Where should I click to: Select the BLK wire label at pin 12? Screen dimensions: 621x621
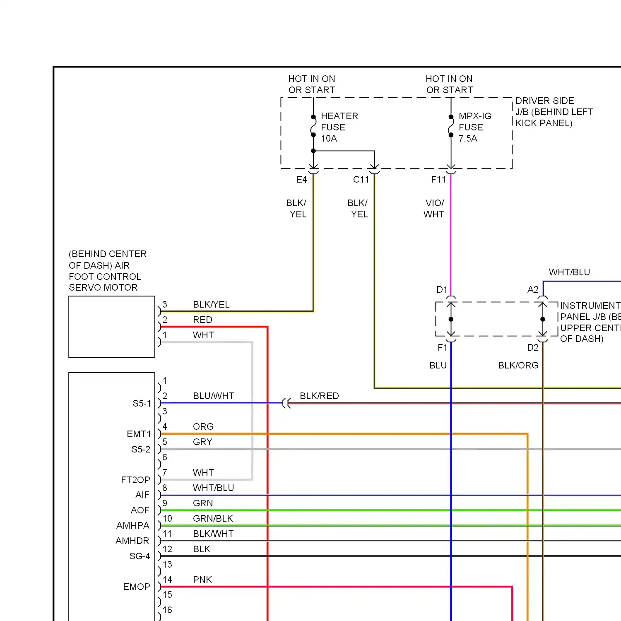pyautogui.click(x=202, y=549)
